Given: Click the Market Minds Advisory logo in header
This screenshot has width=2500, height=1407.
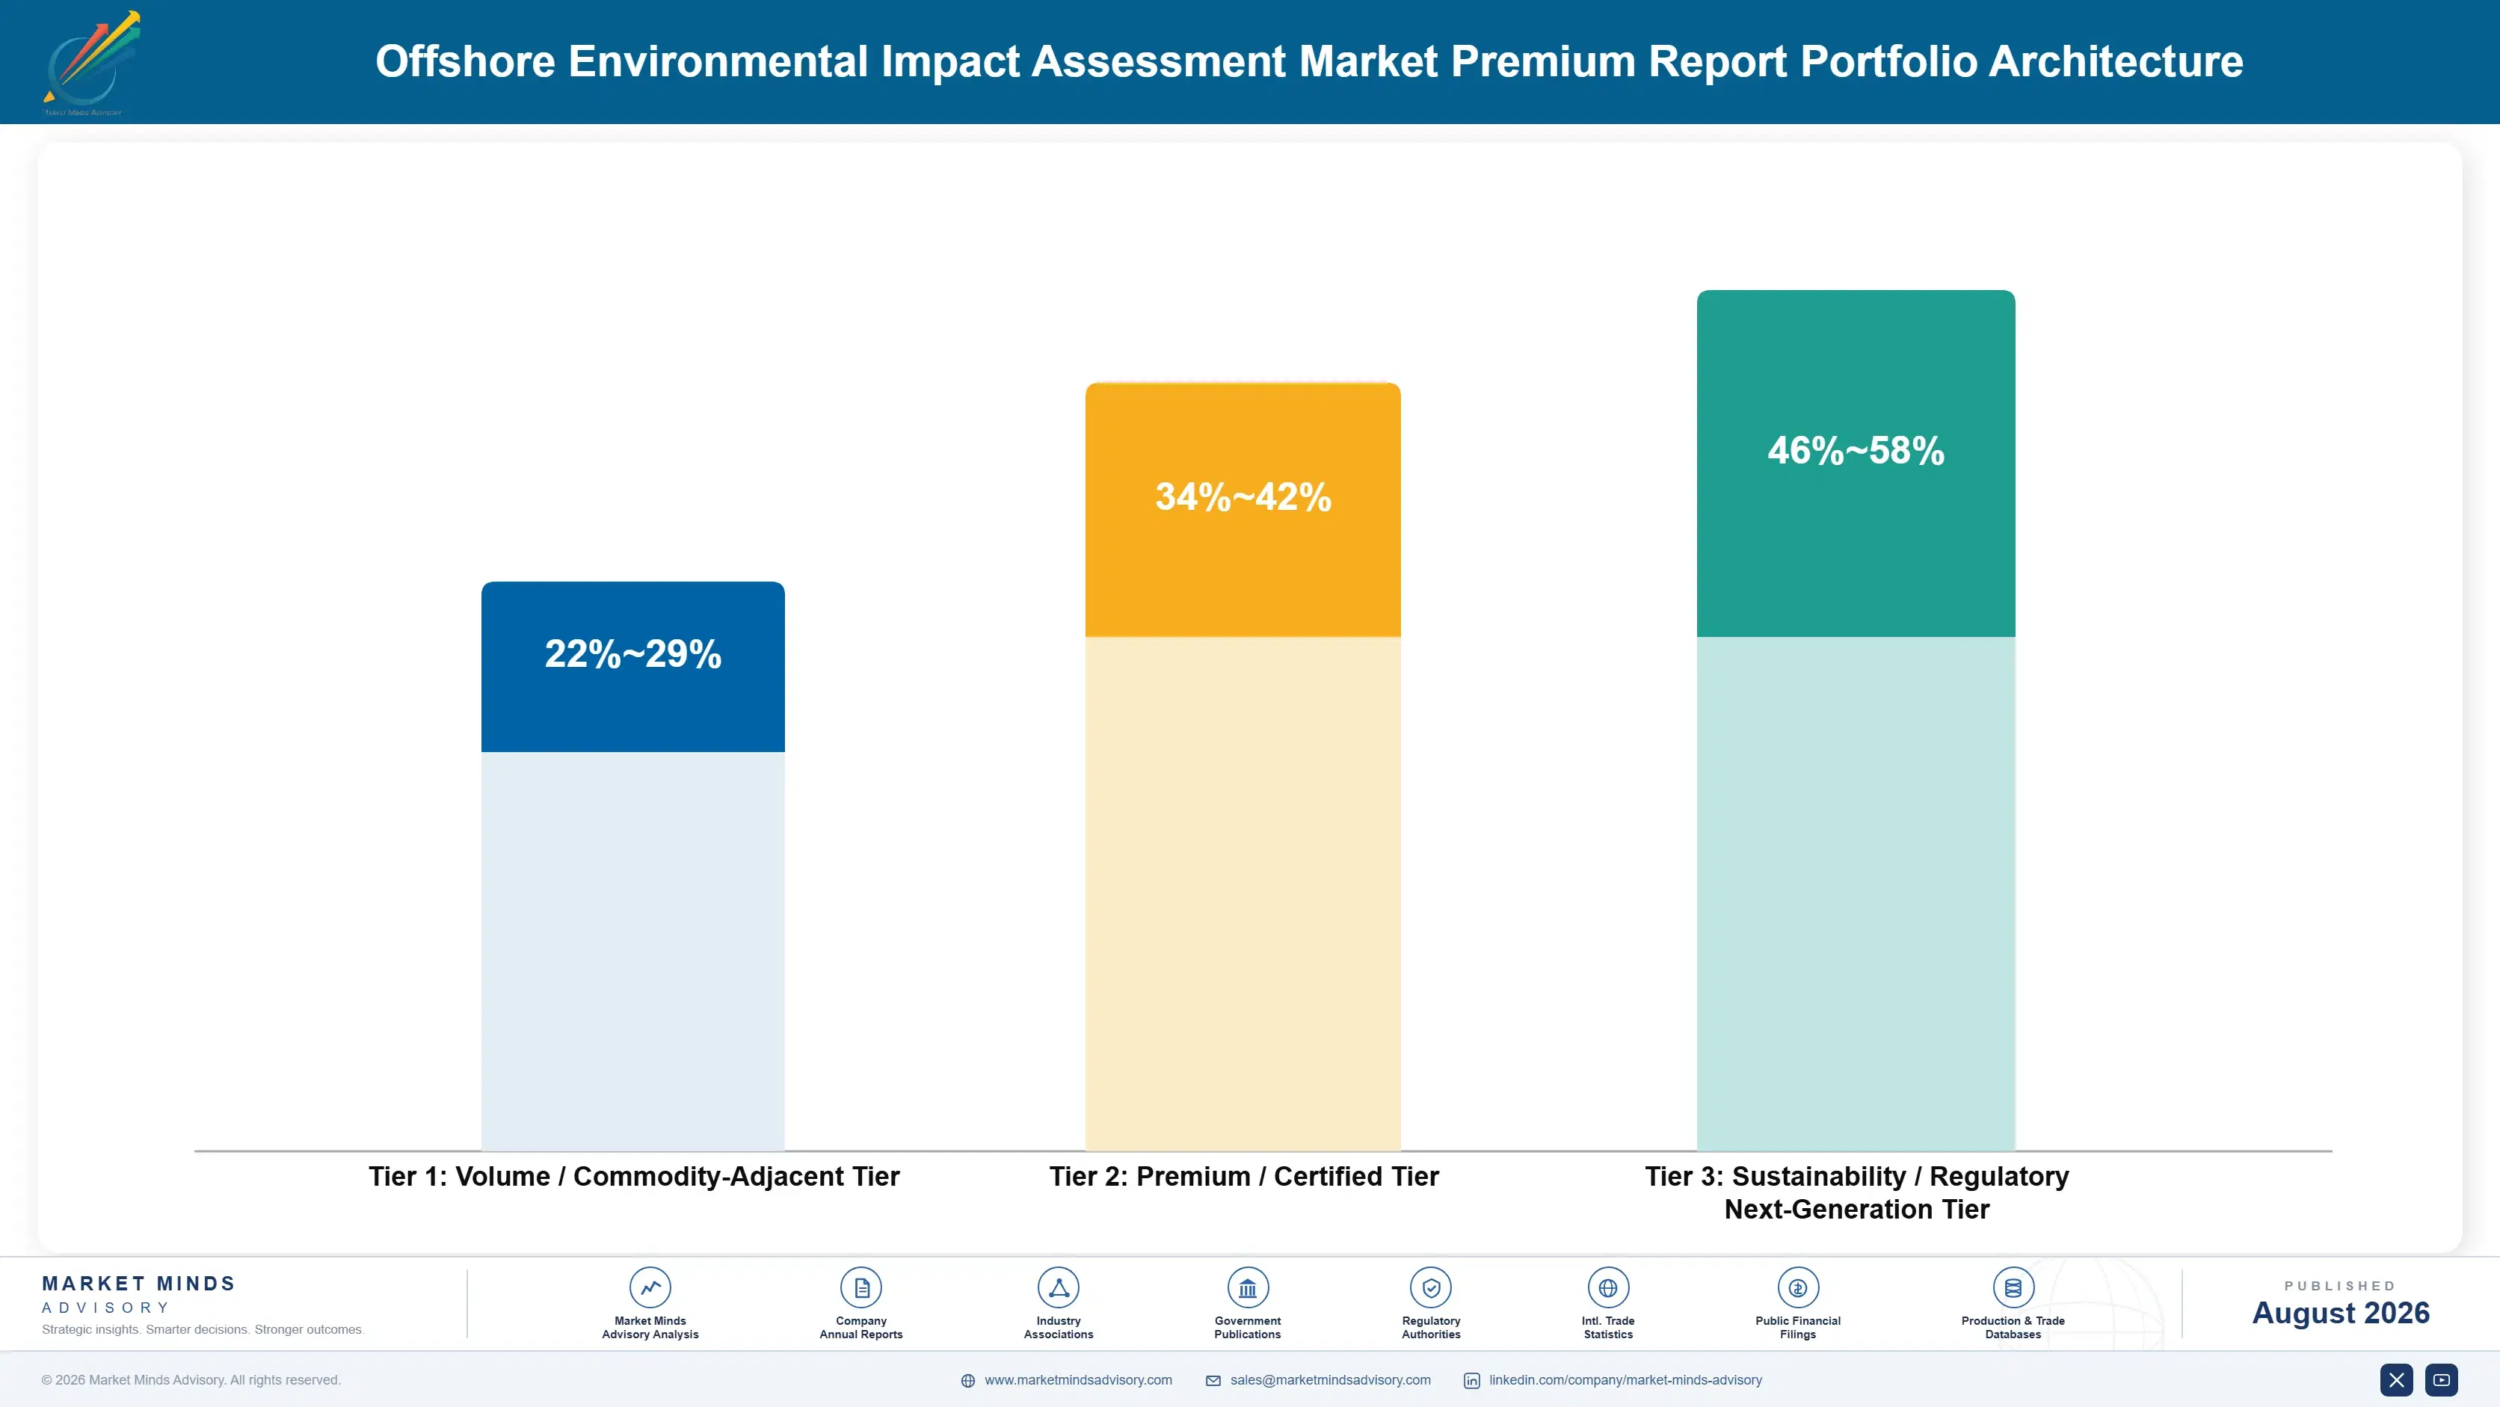Looking at the screenshot, I should coord(91,63).
